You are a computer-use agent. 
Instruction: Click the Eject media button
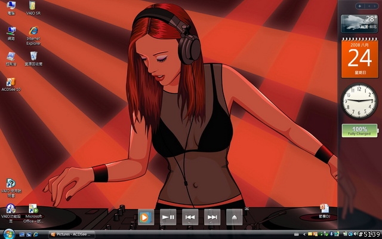[x=234, y=217]
